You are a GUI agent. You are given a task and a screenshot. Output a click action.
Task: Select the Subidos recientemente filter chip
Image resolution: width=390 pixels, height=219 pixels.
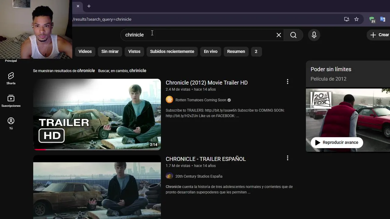(172, 51)
